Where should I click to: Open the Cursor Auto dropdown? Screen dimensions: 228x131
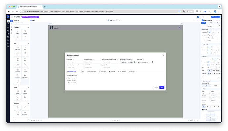pos(213,41)
